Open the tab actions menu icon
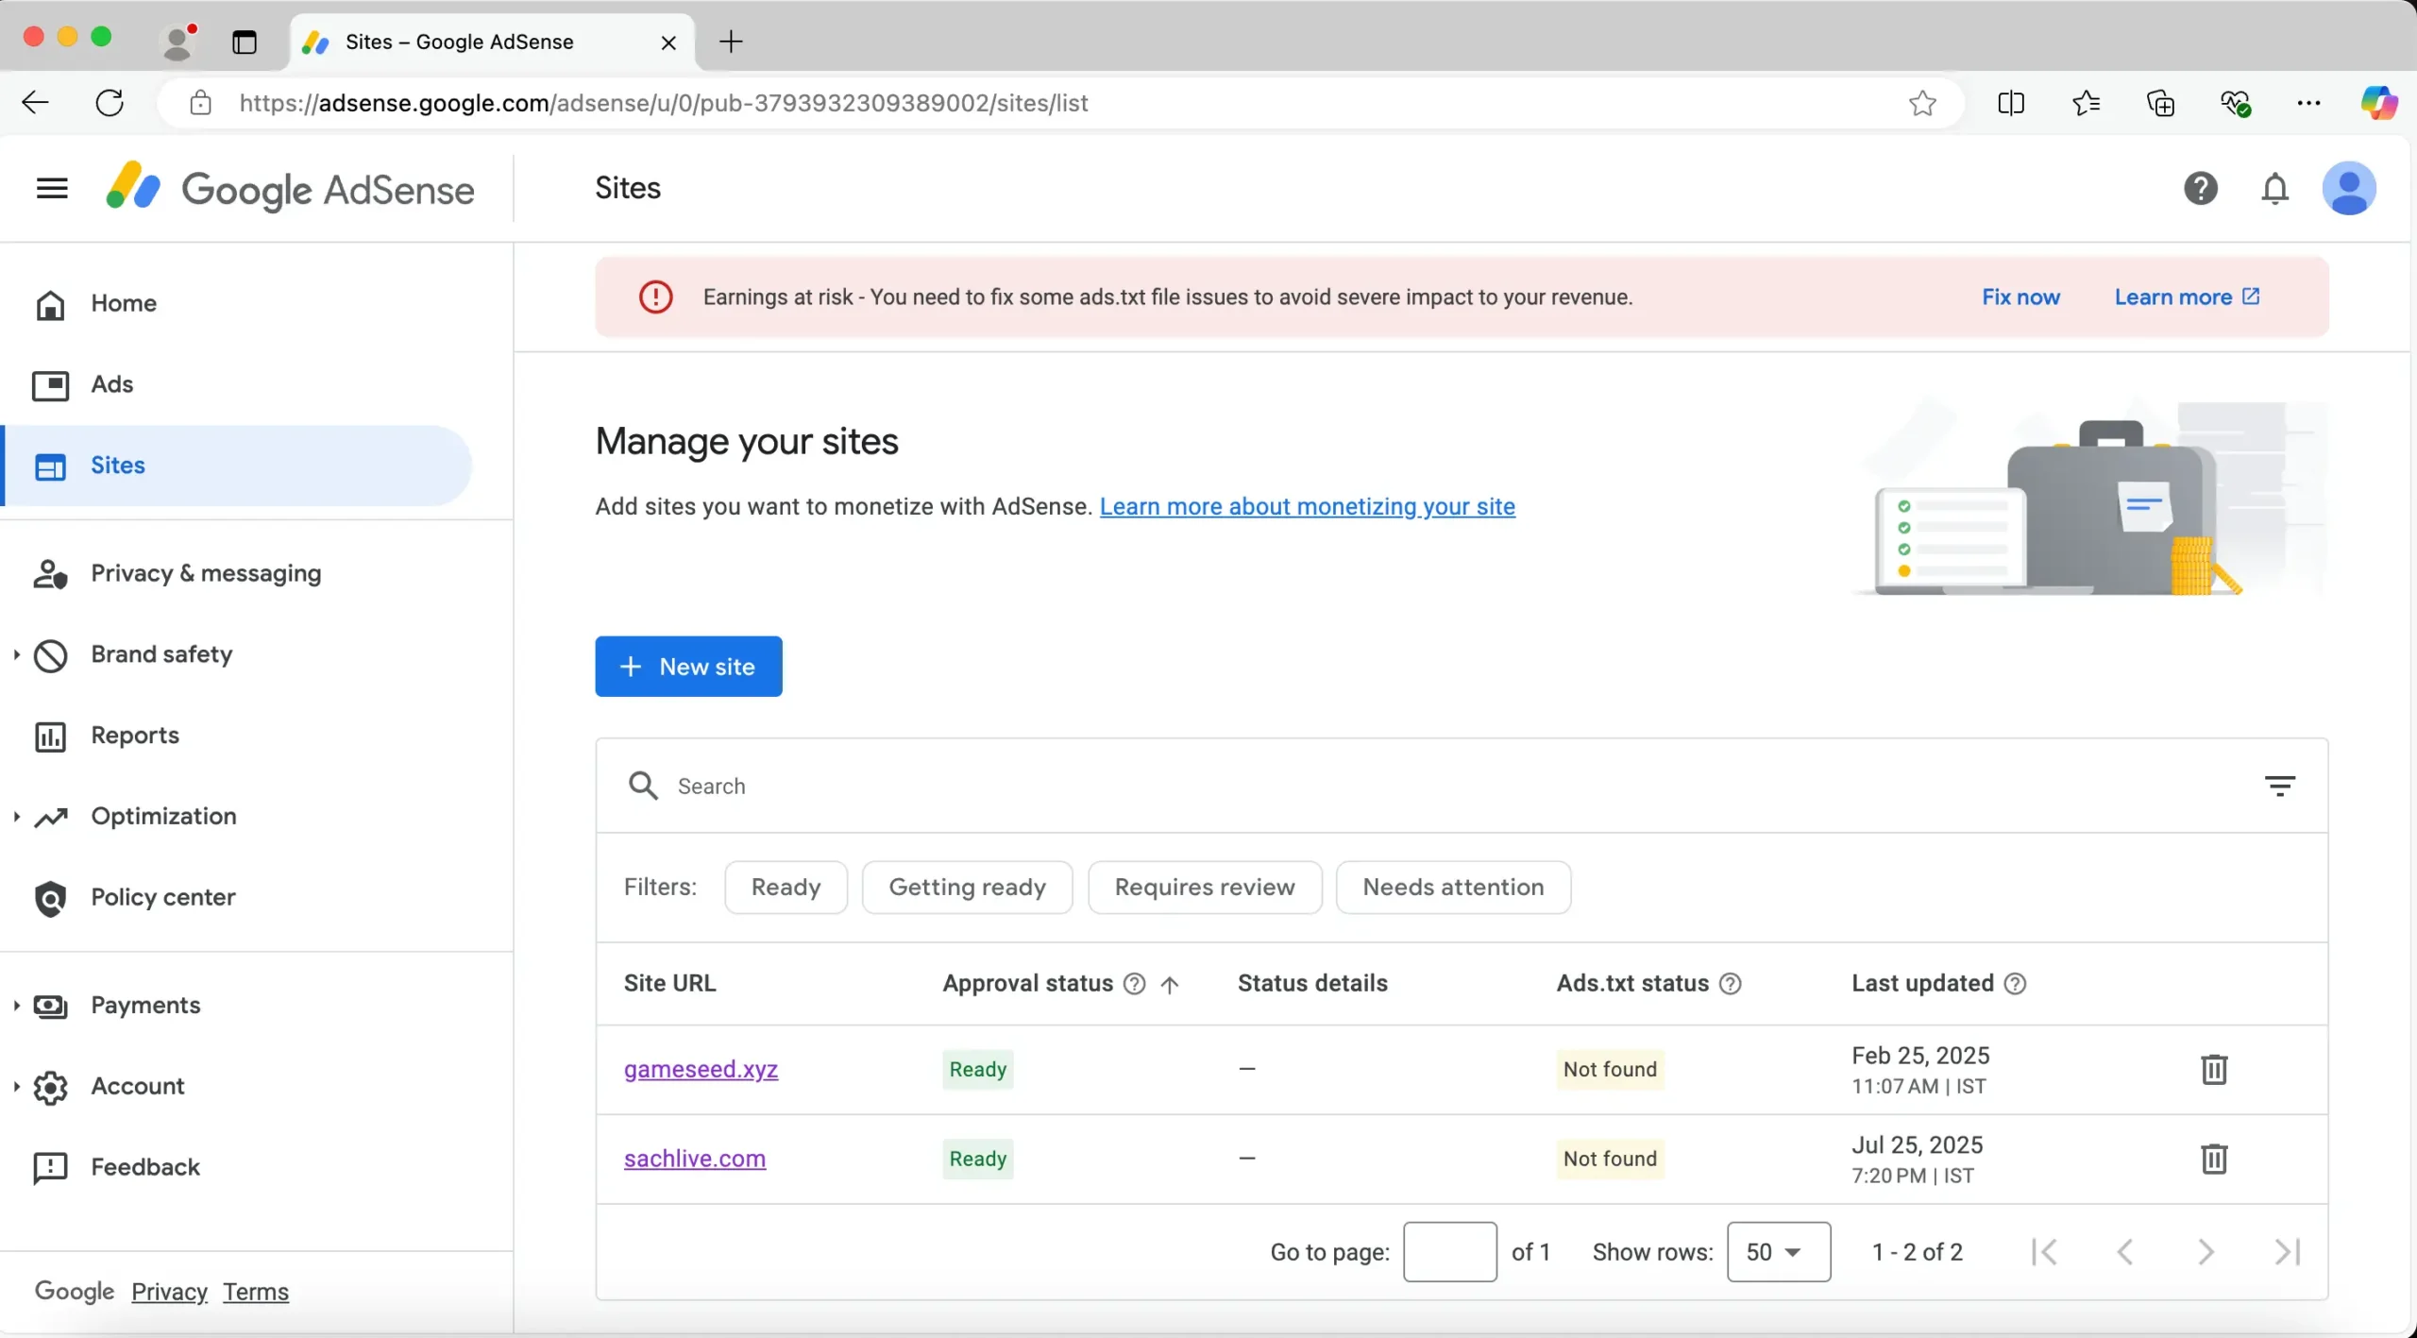 click(245, 42)
